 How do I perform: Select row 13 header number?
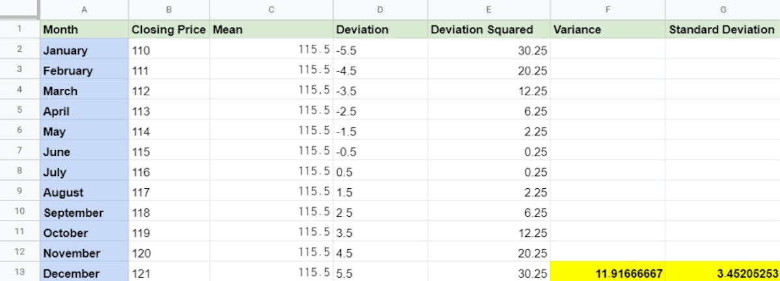pyautogui.click(x=20, y=272)
